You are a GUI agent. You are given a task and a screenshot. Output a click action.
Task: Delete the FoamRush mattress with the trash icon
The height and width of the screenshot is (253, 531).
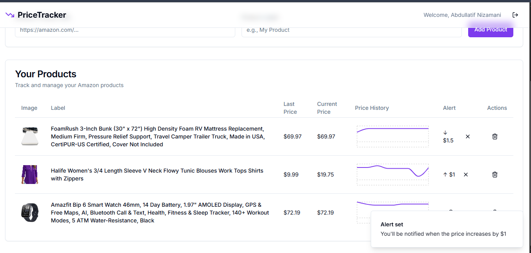[x=494, y=136]
